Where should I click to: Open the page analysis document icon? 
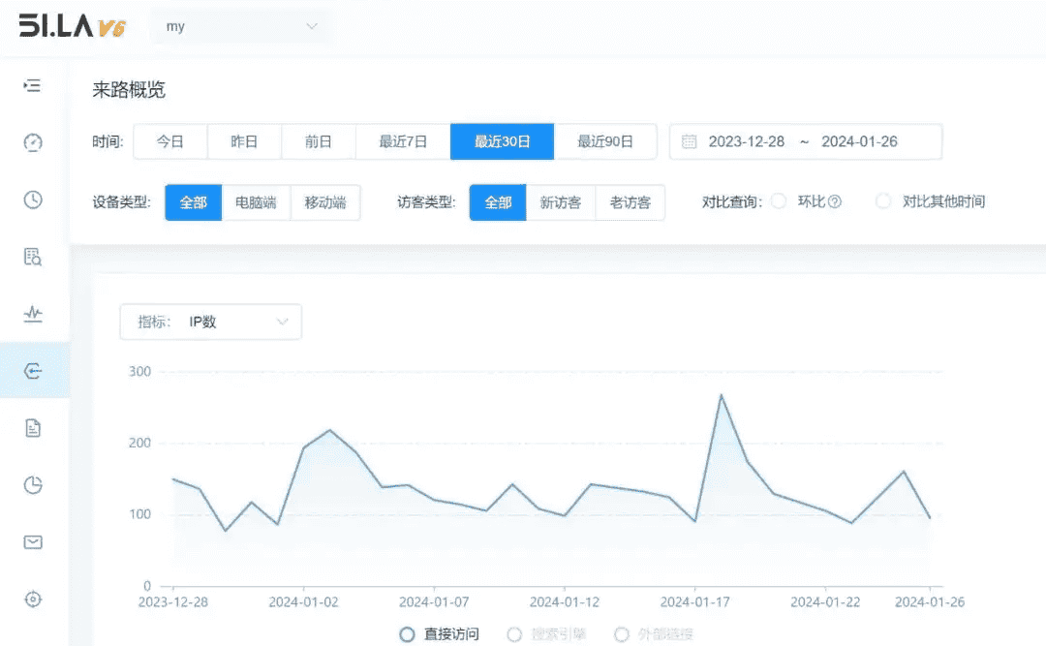(32, 427)
